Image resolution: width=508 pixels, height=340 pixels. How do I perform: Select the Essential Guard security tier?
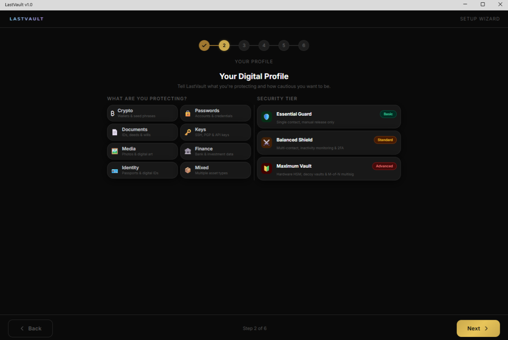click(329, 117)
